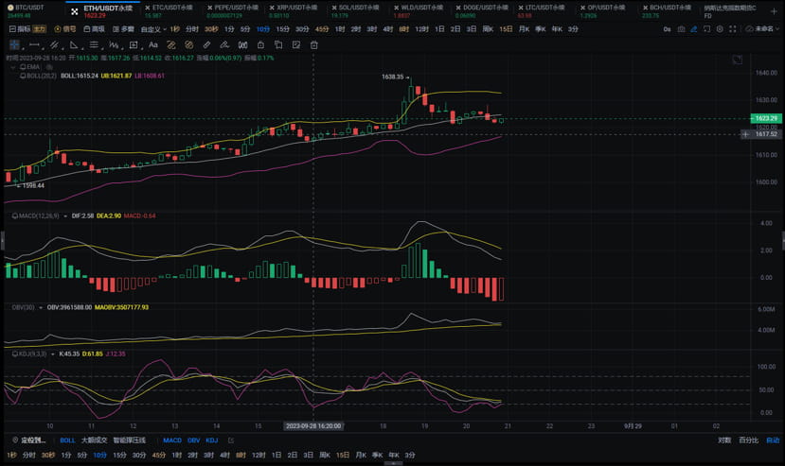This screenshot has height=466, width=785.
Task: Choose the parallel channel drawing tool
Action: (x=54, y=45)
